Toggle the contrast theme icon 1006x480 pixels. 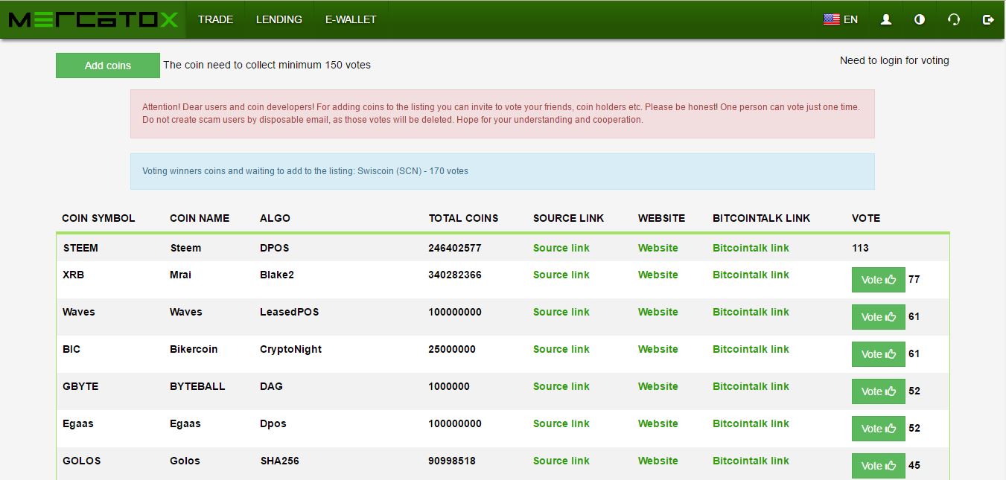pyautogui.click(x=920, y=20)
